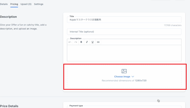Focus the Internal Title (optional) field
The image size is (190, 108).
(124, 32)
